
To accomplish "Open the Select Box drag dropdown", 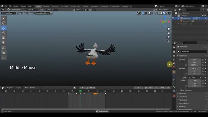I will tap(52, 10).
